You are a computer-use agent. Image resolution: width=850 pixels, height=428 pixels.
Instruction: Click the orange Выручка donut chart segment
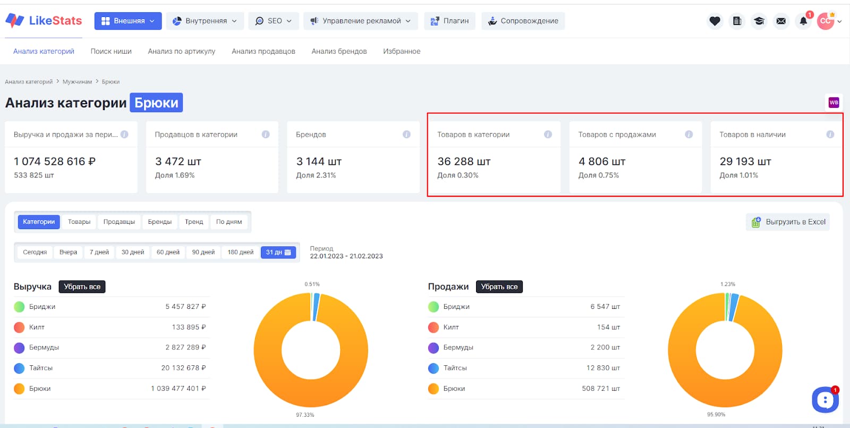pos(311,393)
